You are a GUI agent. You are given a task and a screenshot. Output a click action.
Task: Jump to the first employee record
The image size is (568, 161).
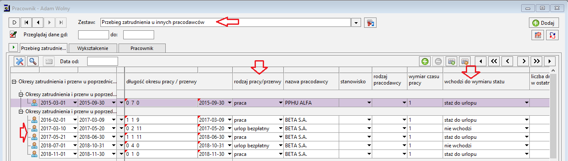26,22
